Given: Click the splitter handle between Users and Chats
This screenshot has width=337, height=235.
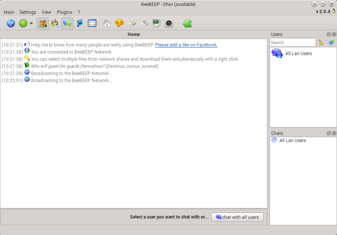Looking at the screenshot, I should click(303, 129).
